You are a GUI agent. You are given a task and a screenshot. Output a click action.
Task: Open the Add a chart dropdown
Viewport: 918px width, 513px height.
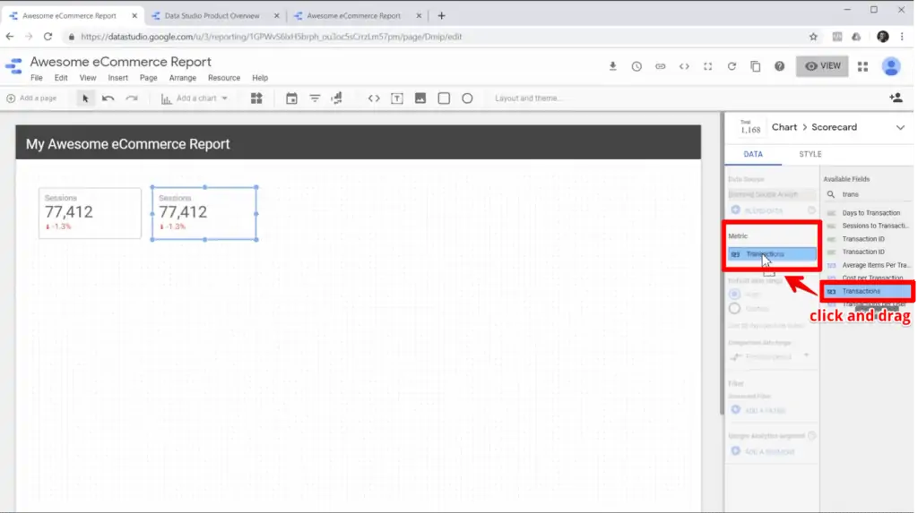[195, 98]
